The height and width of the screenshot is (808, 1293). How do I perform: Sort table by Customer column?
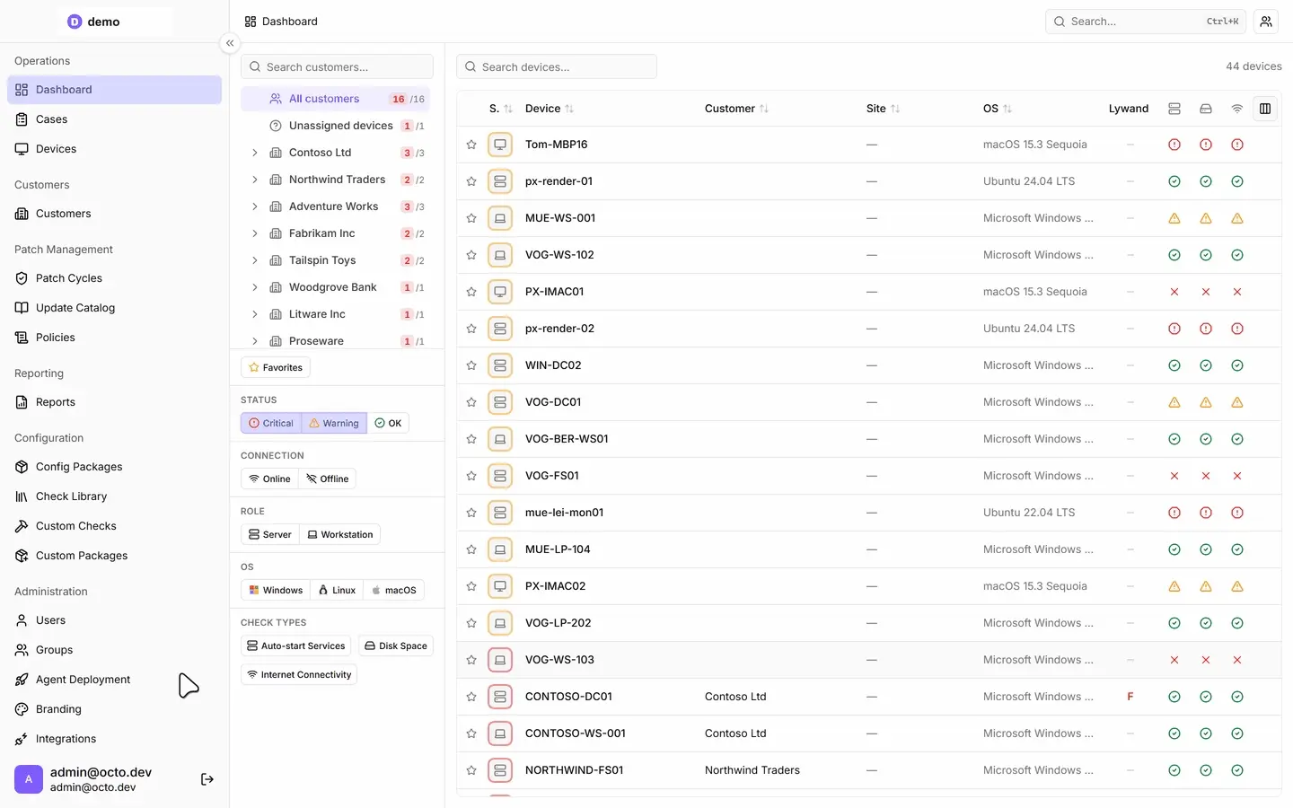736,109
